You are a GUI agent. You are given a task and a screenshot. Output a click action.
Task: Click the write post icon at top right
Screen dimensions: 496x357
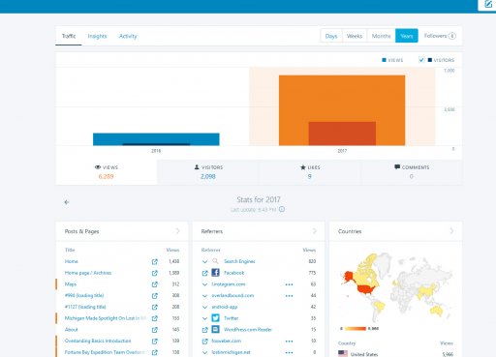(488, 4)
